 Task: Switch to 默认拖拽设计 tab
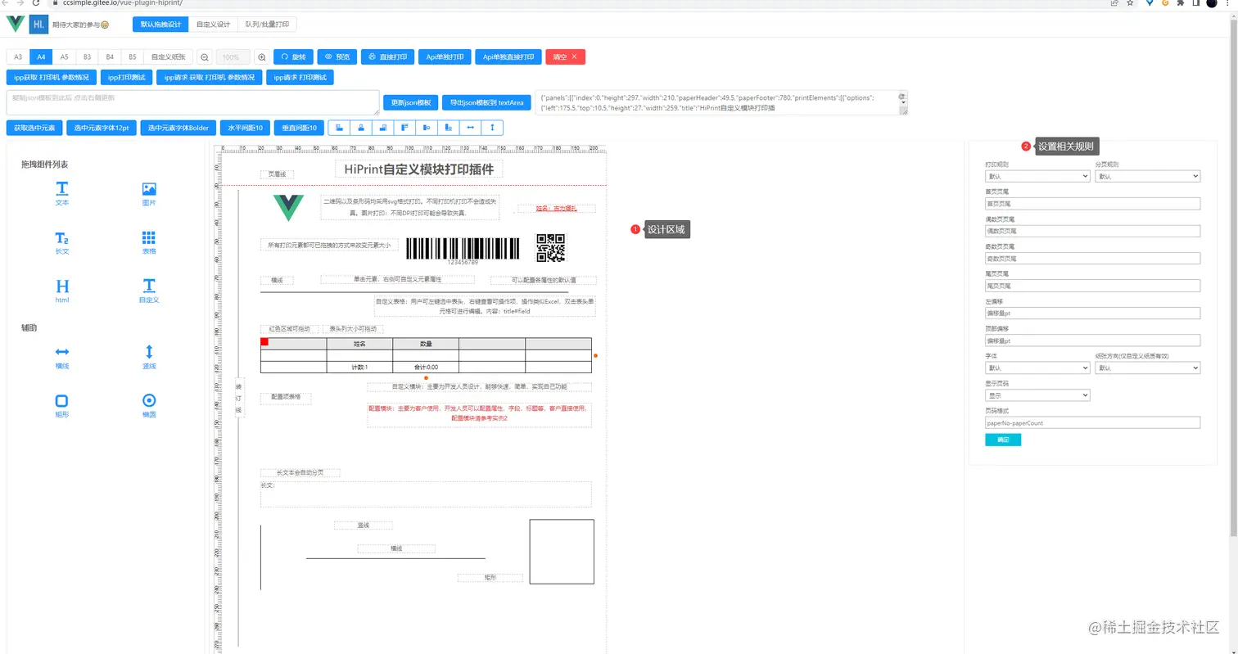(160, 25)
